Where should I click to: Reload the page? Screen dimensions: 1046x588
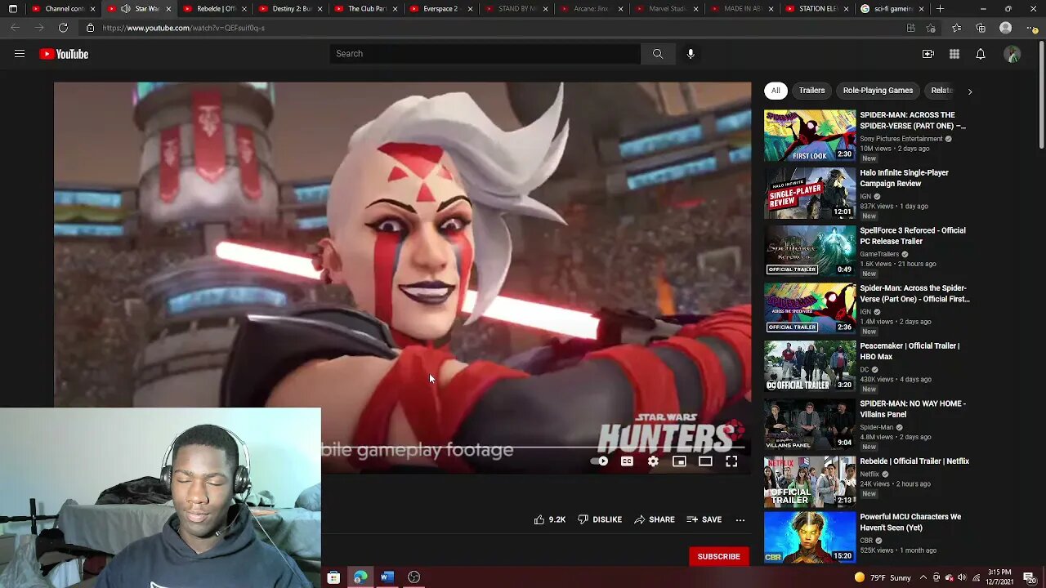coord(63,28)
